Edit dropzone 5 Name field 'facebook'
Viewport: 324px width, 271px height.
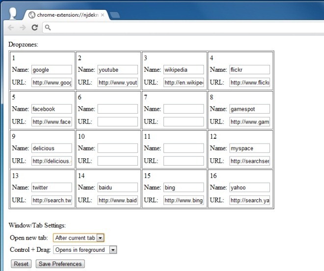[x=52, y=109]
